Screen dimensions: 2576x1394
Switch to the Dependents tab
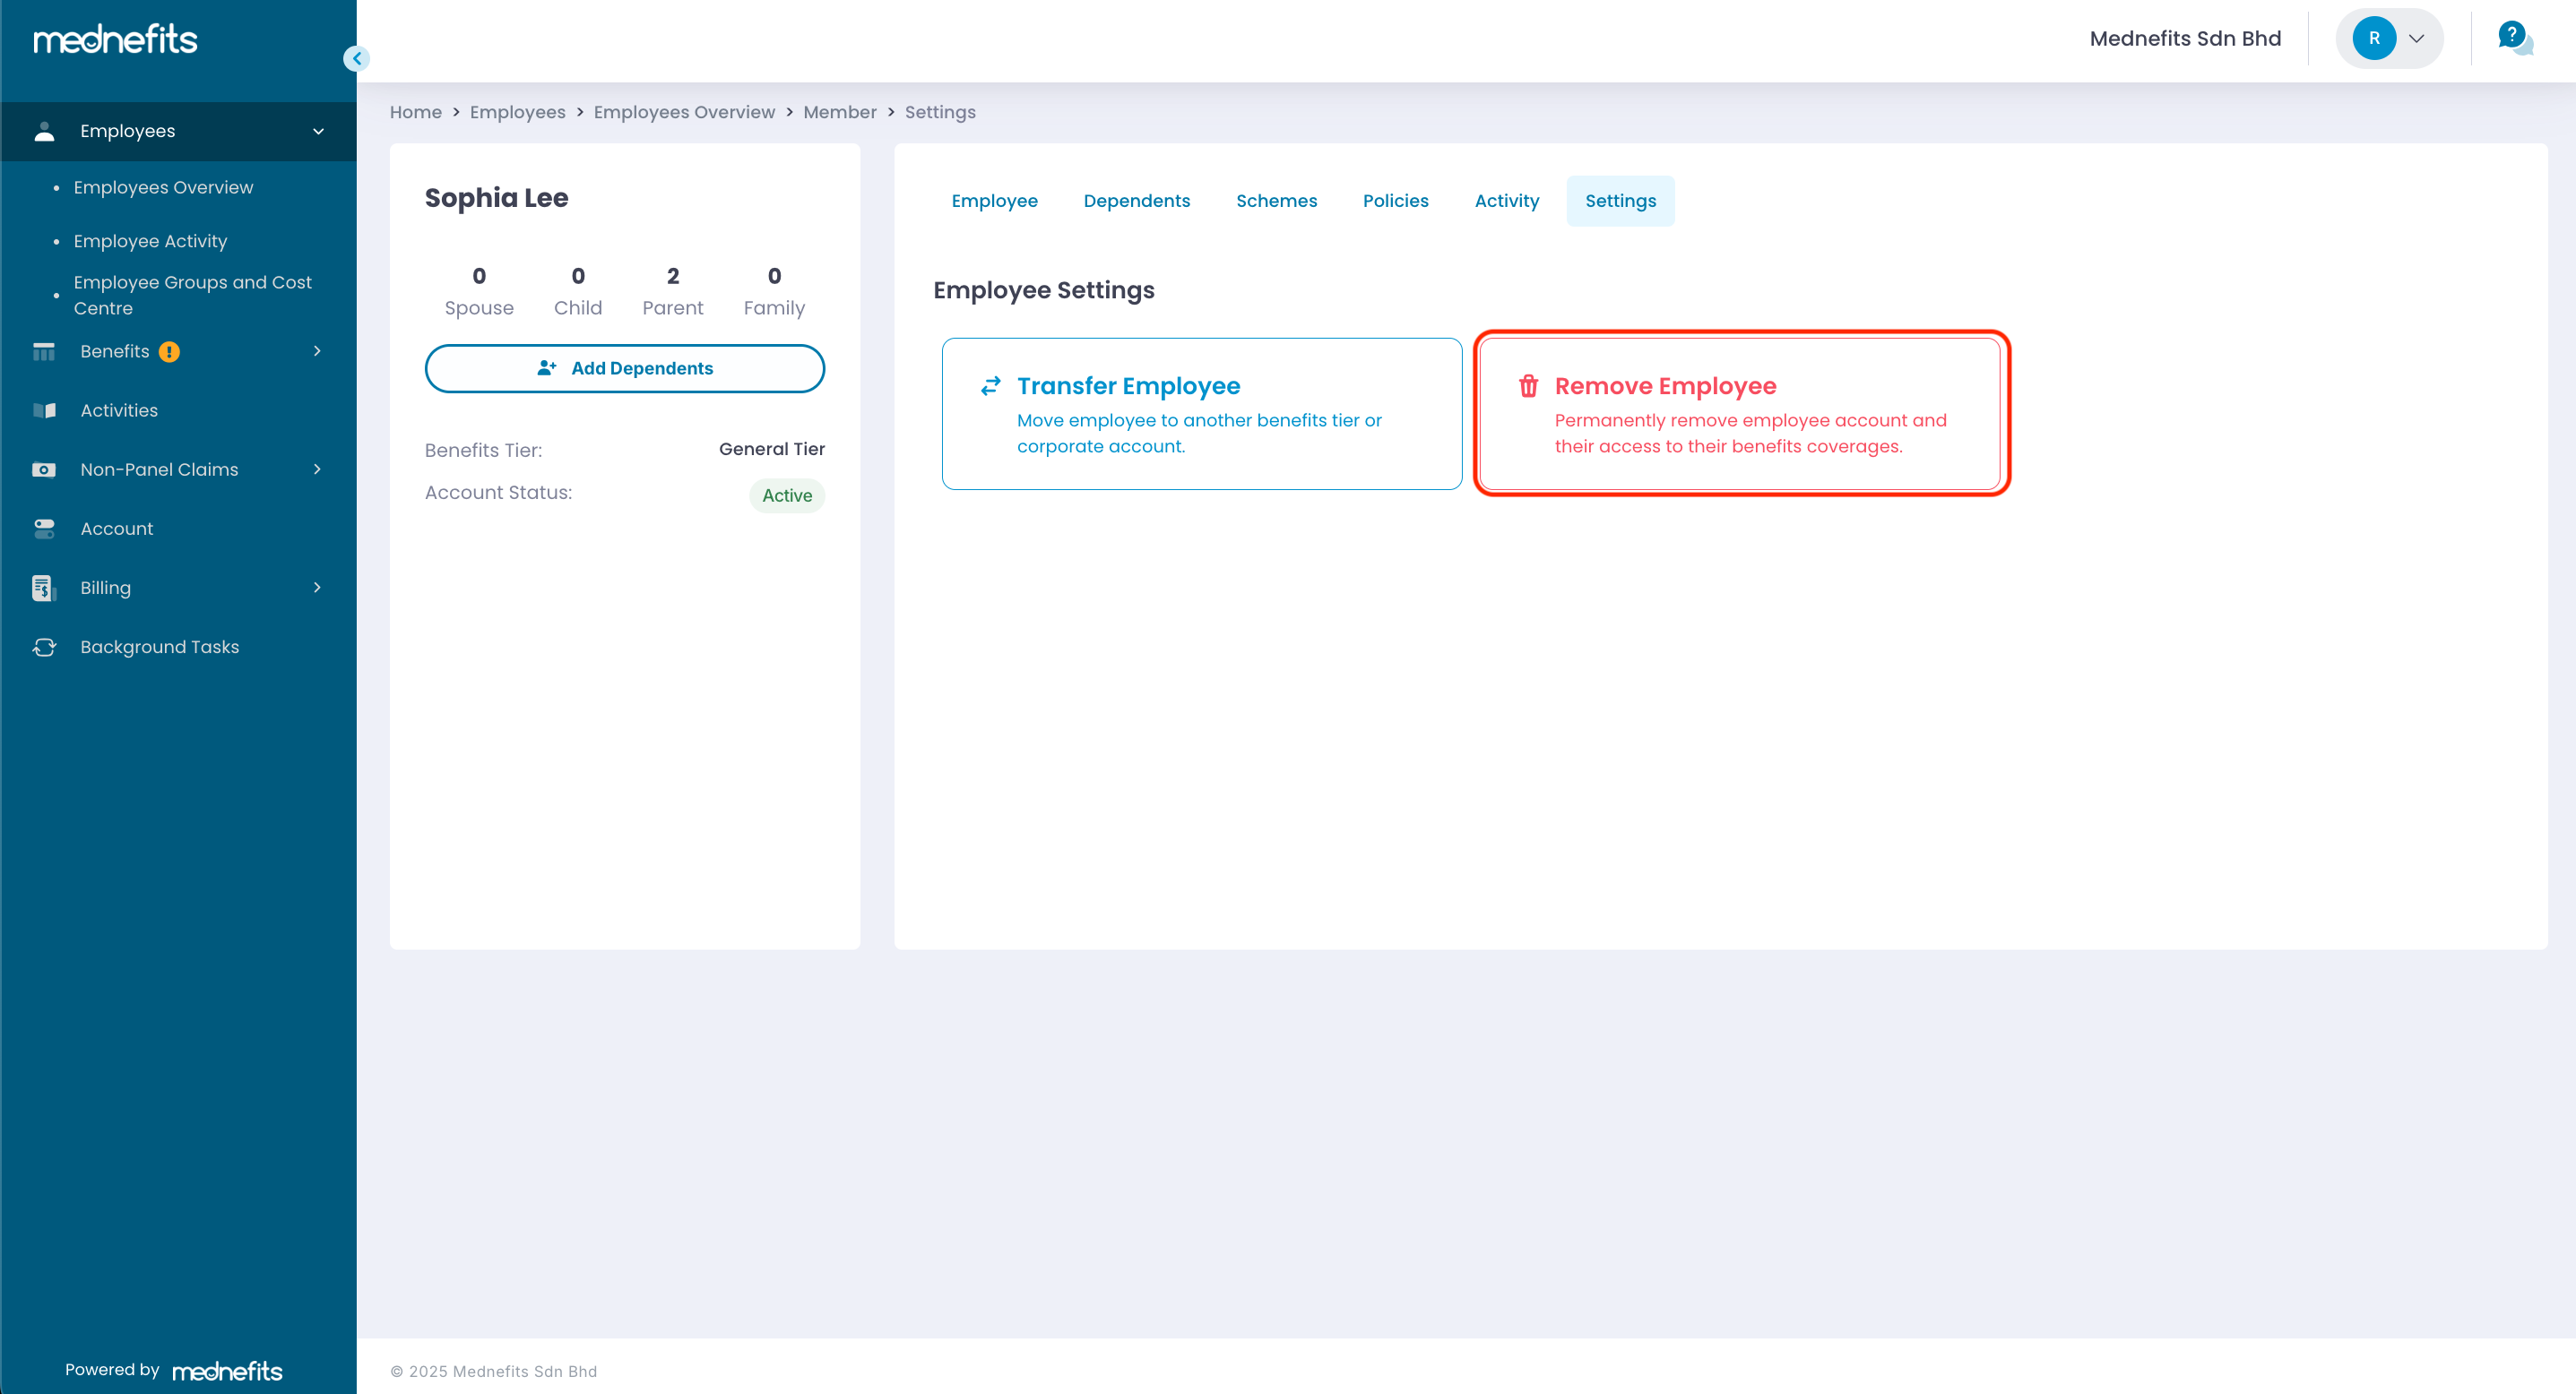(x=1136, y=201)
